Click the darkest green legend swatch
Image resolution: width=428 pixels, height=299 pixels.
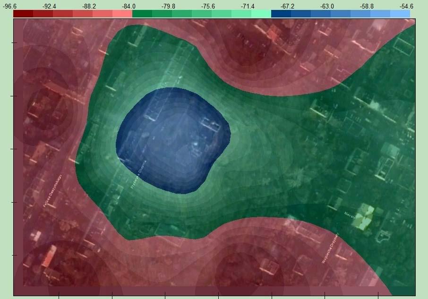click(x=142, y=14)
